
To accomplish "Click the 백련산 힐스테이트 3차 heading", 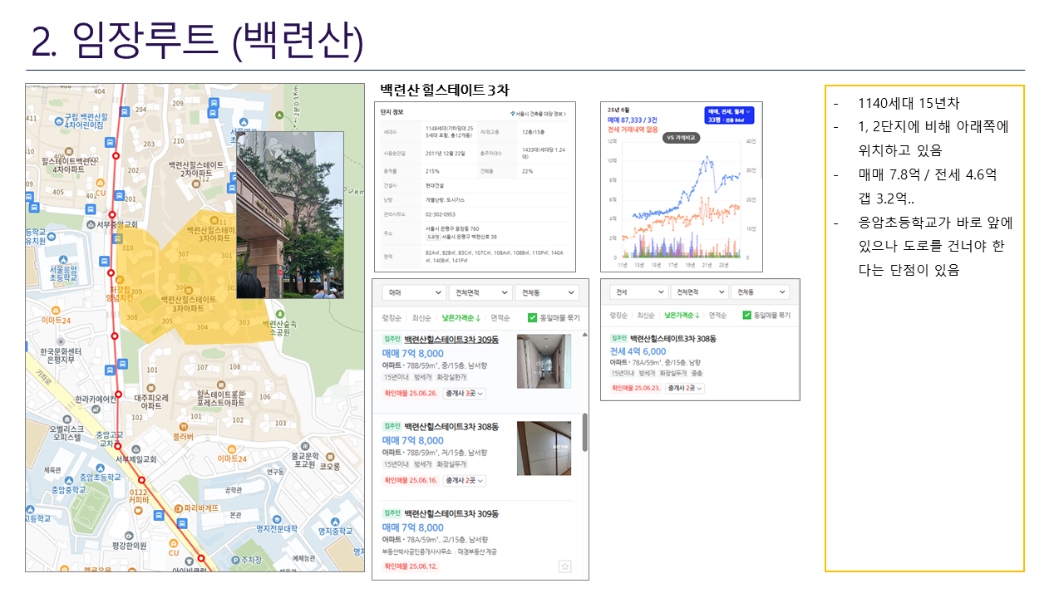I will point(444,90).
